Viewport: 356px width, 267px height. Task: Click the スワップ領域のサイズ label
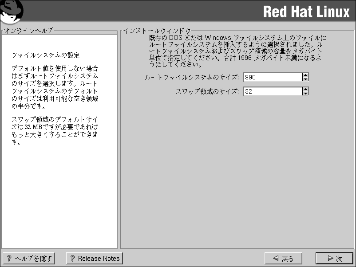click(x=207, y=91)
